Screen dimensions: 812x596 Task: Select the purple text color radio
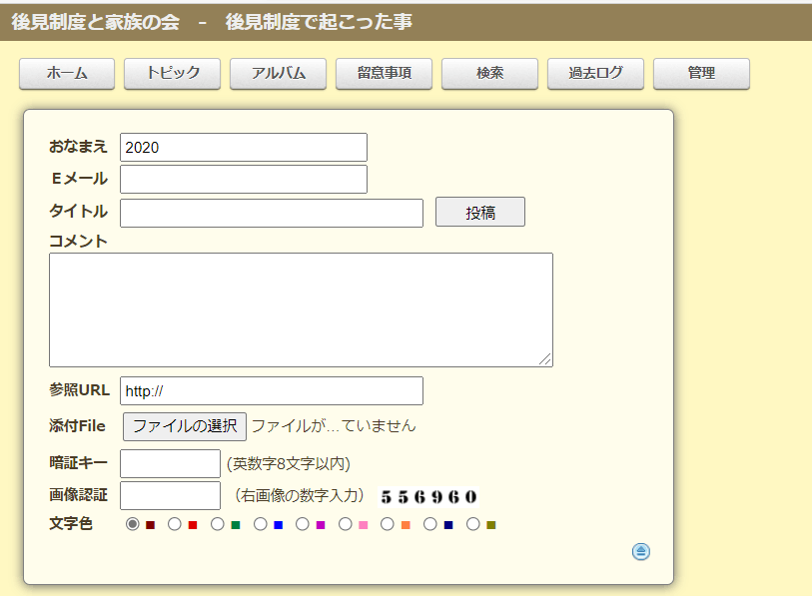[303, 524]
